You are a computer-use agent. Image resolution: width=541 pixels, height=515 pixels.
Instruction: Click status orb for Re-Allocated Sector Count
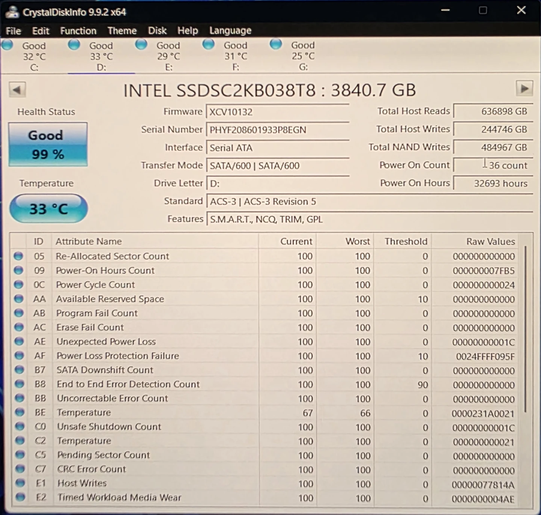[x=18, y=256]
